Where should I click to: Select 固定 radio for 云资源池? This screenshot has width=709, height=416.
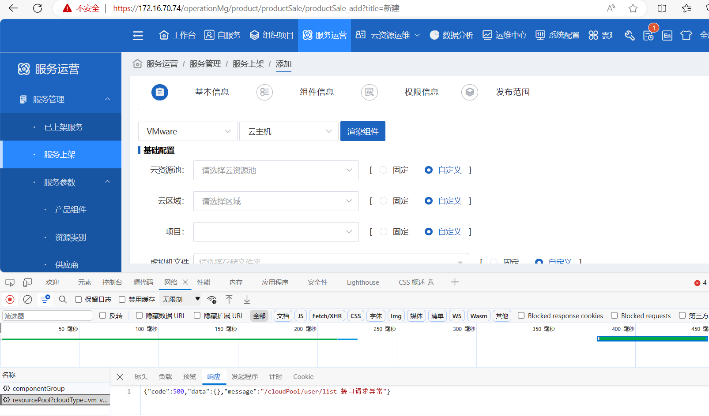point(384,170)
